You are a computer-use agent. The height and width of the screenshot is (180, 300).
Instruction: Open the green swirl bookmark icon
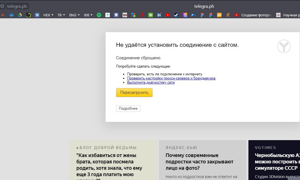(29, 15)
